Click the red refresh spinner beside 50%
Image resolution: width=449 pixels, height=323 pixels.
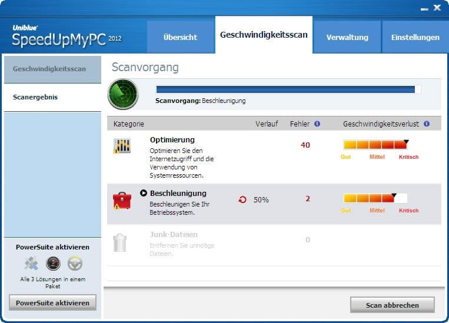[x=242, y=199]
